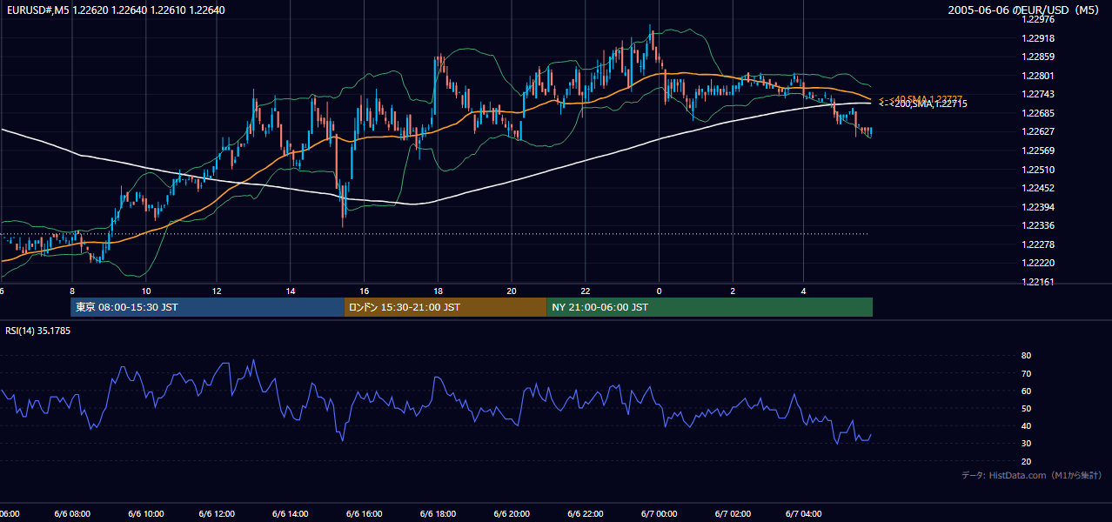Click the 6/7 04:00 time label
Image resolution: width=1112 pixels, height=522 pixels.
[x=805, y=514]
